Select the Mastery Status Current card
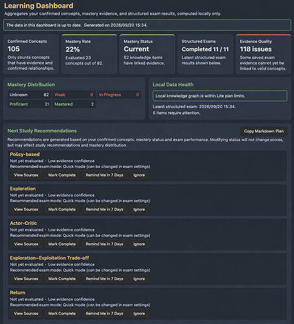 [147, 54]
